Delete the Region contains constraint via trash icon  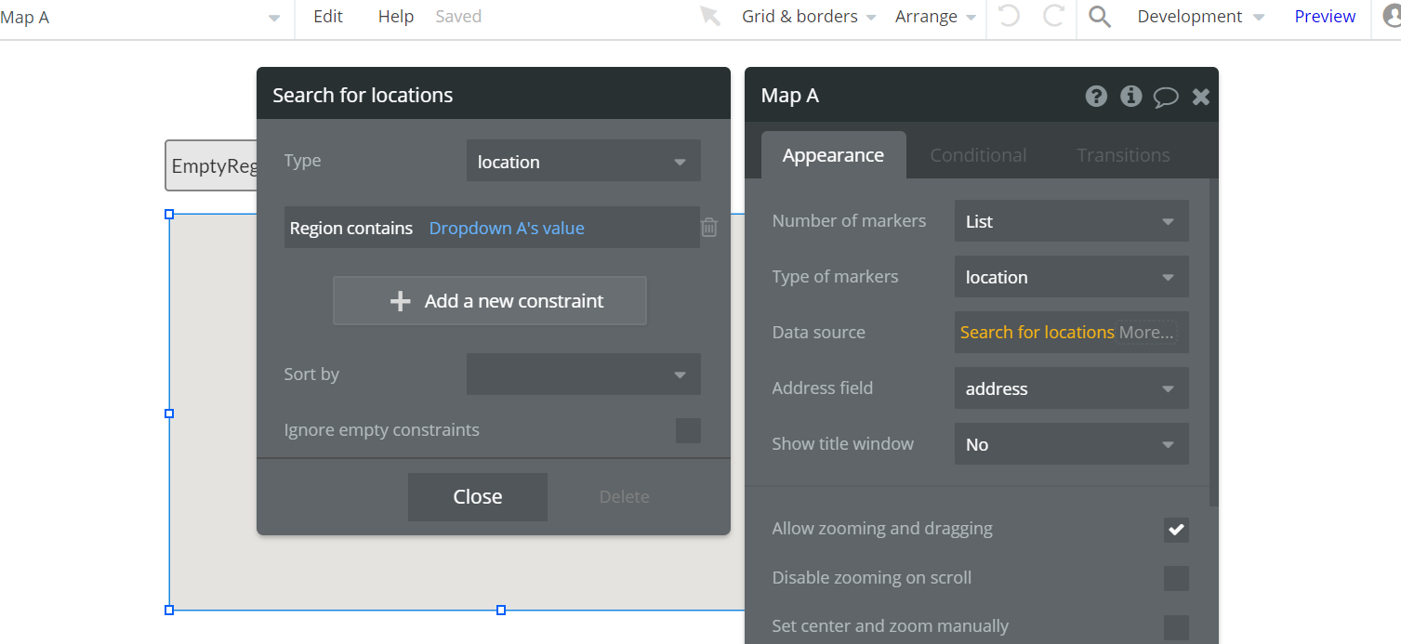pos(708,228)
